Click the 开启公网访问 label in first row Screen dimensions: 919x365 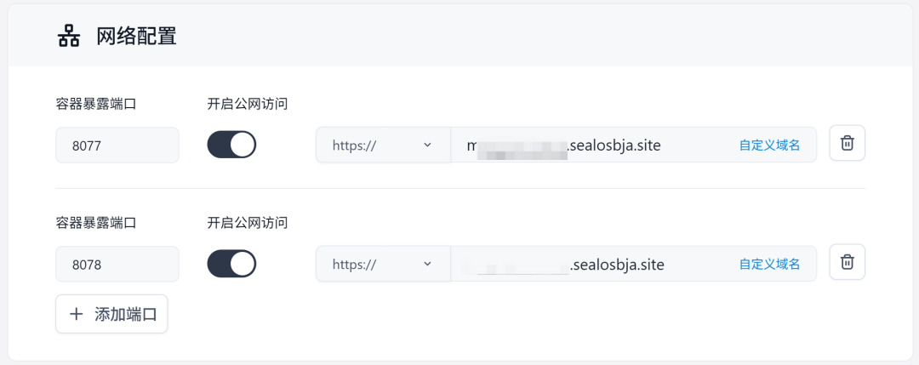248,104
